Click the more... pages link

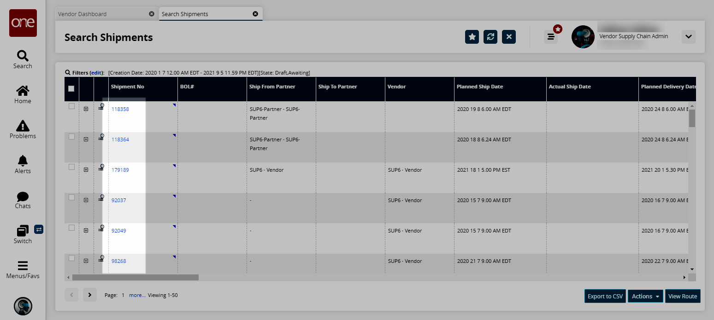(x=137, y=295)
